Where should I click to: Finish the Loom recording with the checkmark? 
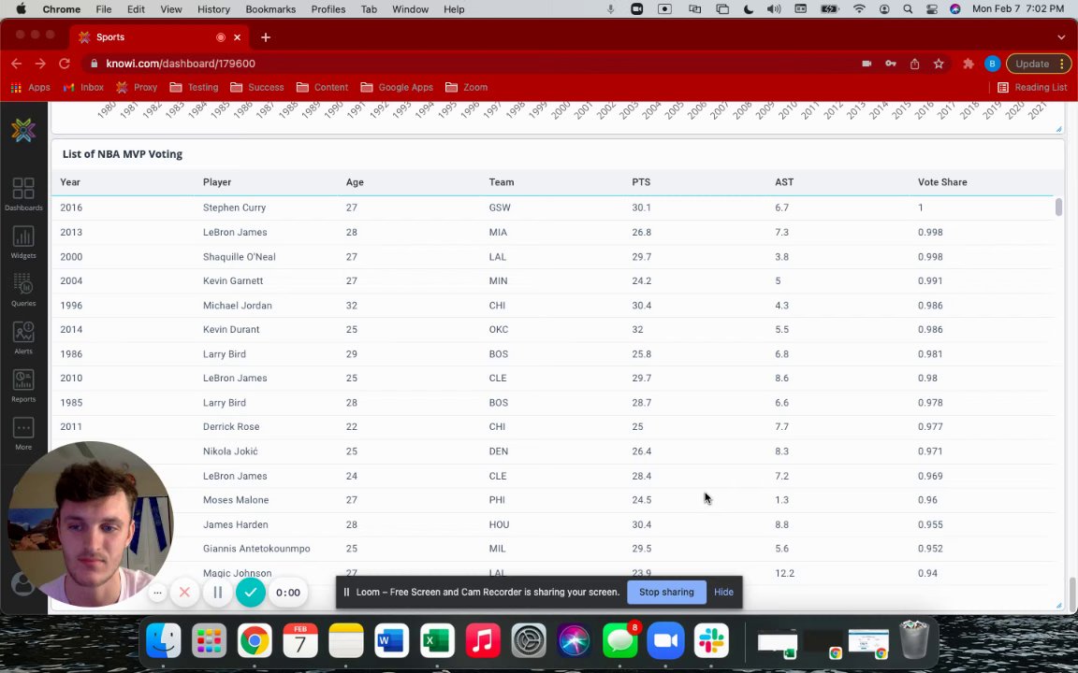(250, 592)
